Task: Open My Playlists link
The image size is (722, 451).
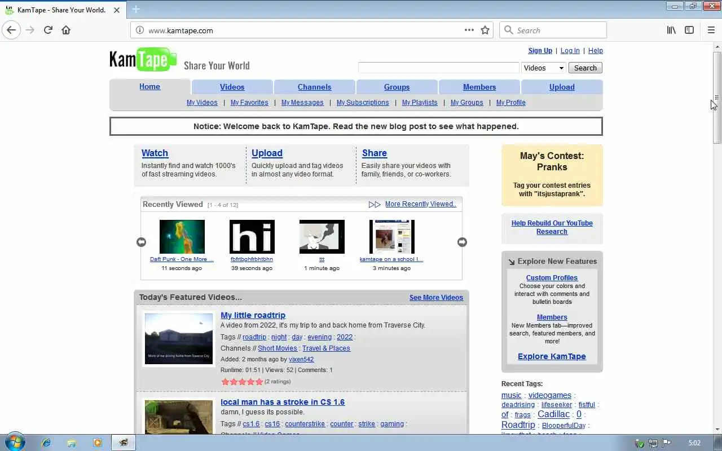Action: pyautogui.click(x=420, y=103)
